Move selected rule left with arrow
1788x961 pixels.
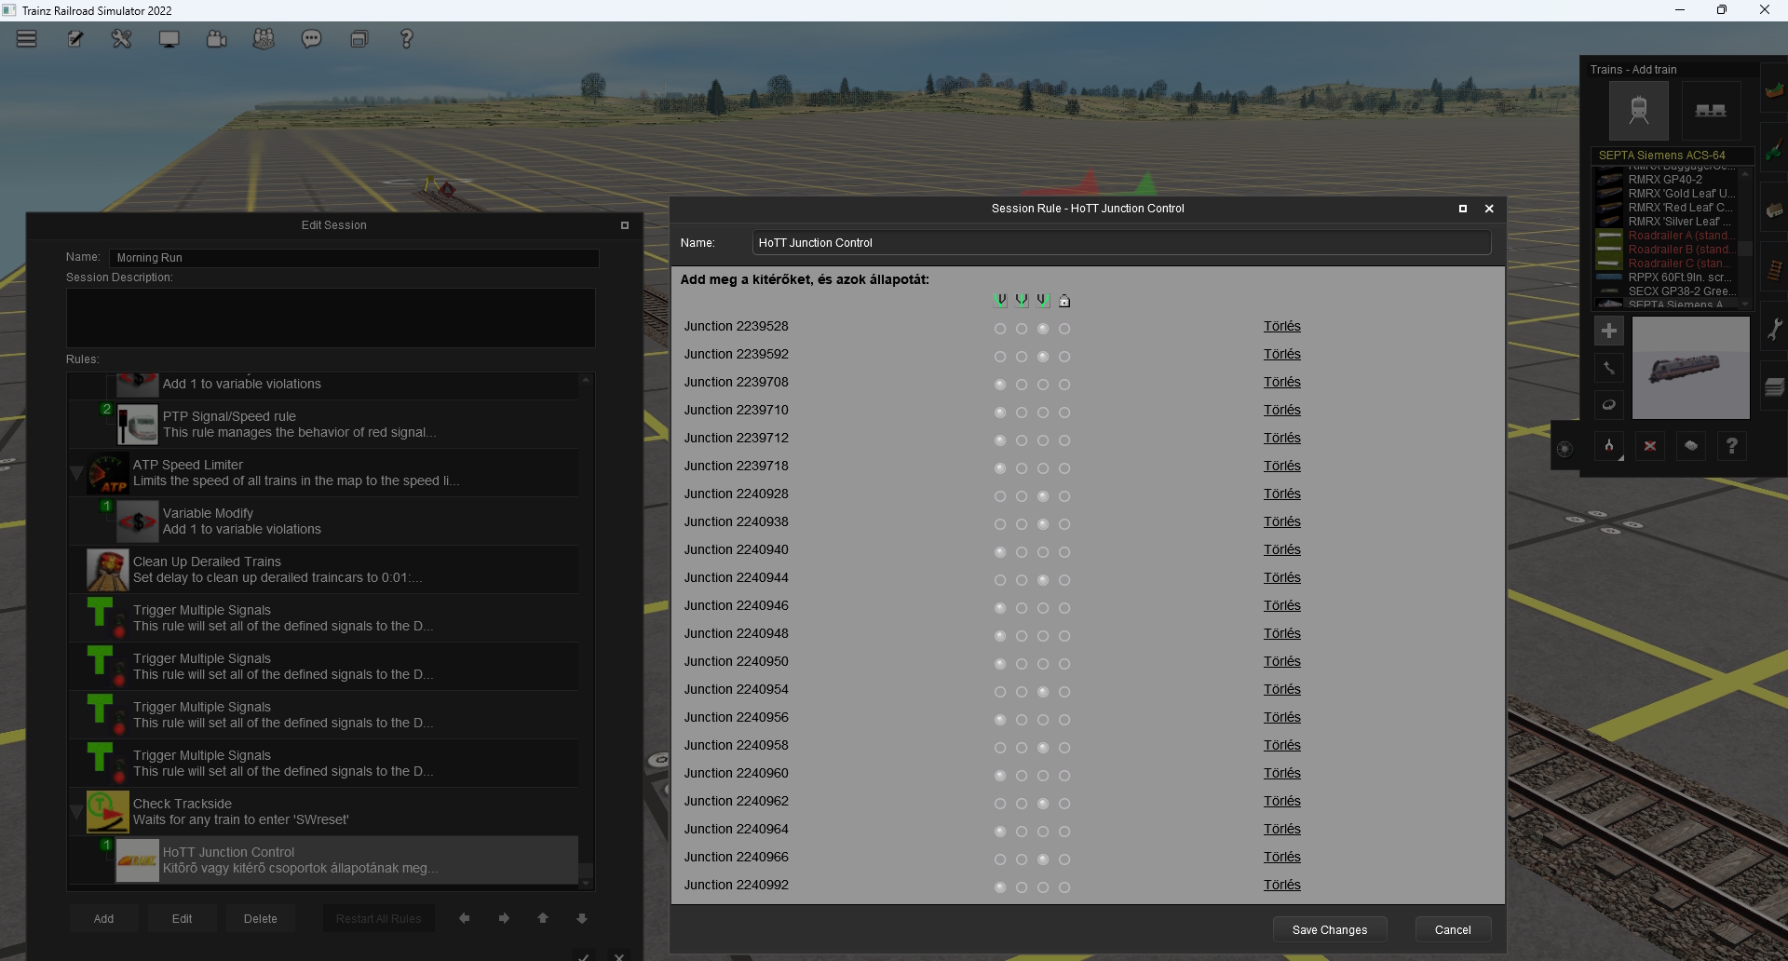point(465,919)
